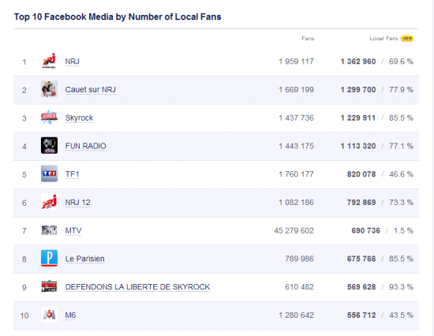The image size is (434, 336).
Task: Open the Le Parisien link
Action: click(84, 259)
